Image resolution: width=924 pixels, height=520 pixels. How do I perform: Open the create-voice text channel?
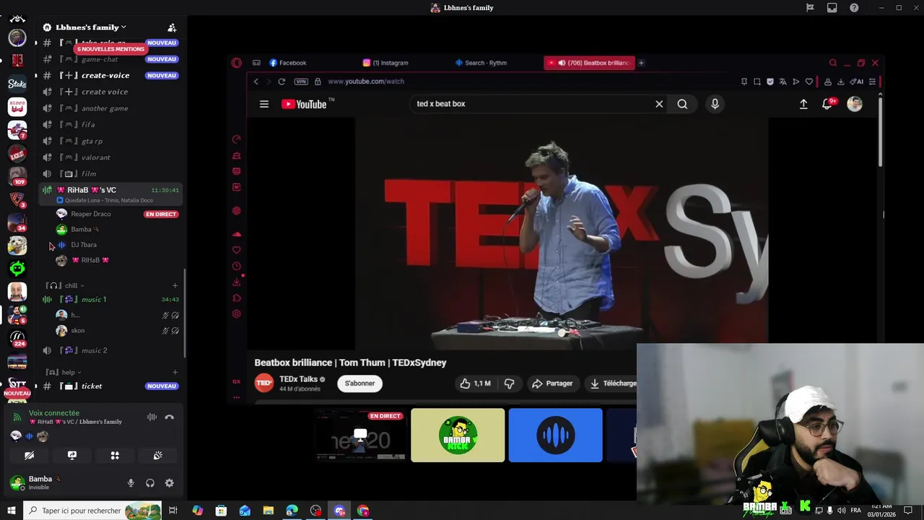click(x=105, y=75)
